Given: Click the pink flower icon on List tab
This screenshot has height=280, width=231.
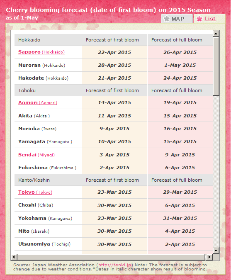Looking at the screenshot, I should [x=199, y=19].
